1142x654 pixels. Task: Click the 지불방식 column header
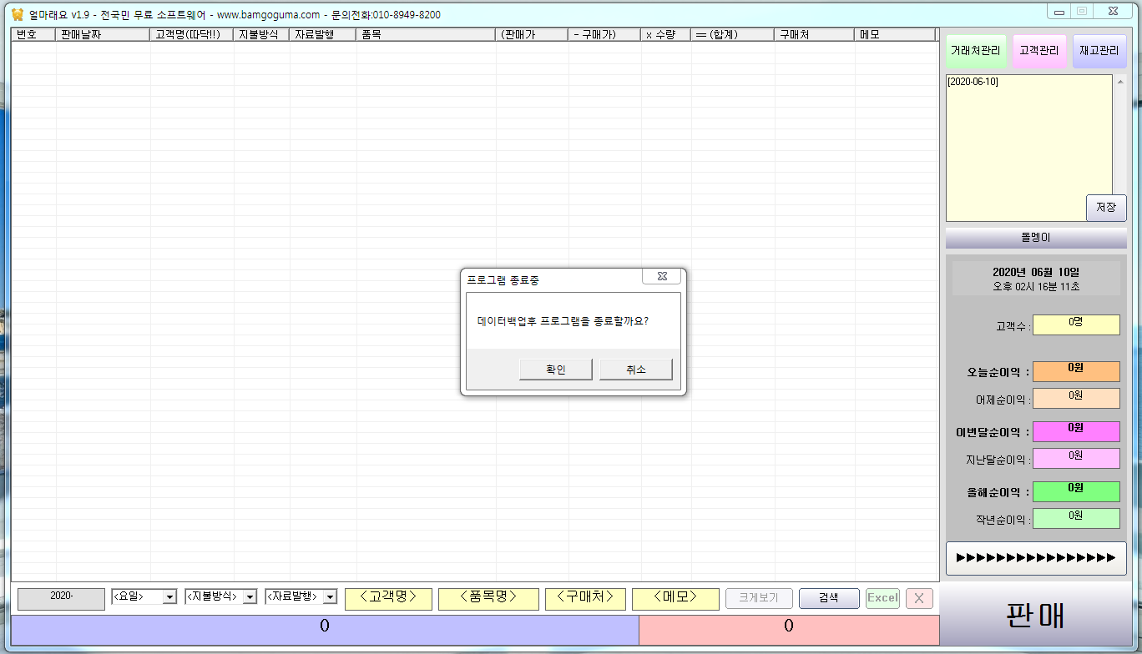tap(262, 35)
